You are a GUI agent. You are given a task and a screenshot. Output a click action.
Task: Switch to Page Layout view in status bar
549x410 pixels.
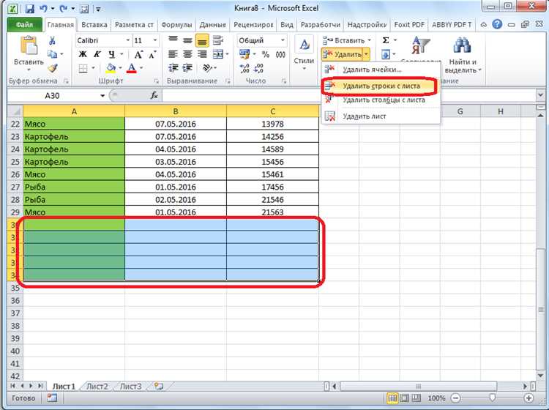point(404,398)
